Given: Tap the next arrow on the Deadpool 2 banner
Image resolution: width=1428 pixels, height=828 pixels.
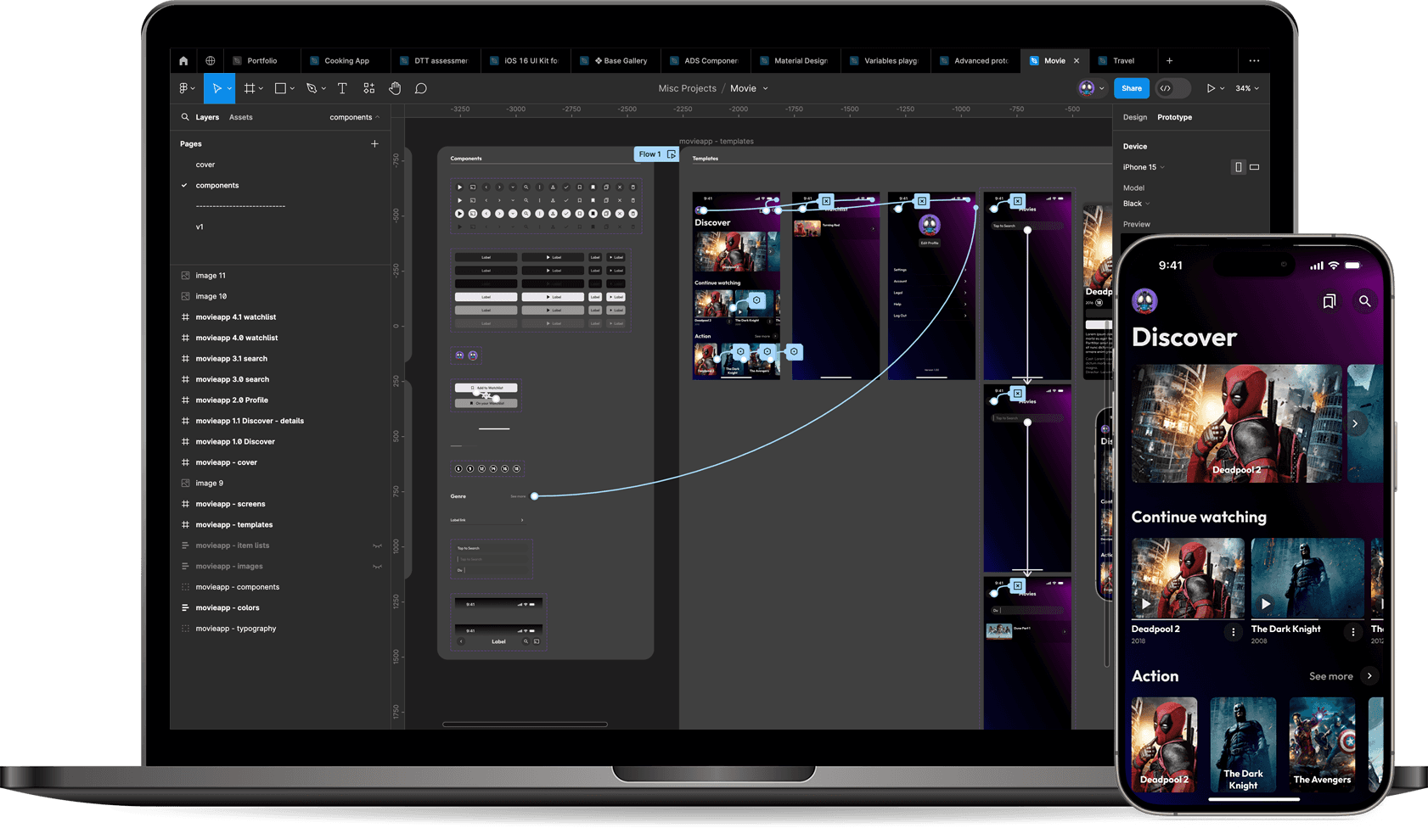Looking at the screenshot, I should (1355, 423).
